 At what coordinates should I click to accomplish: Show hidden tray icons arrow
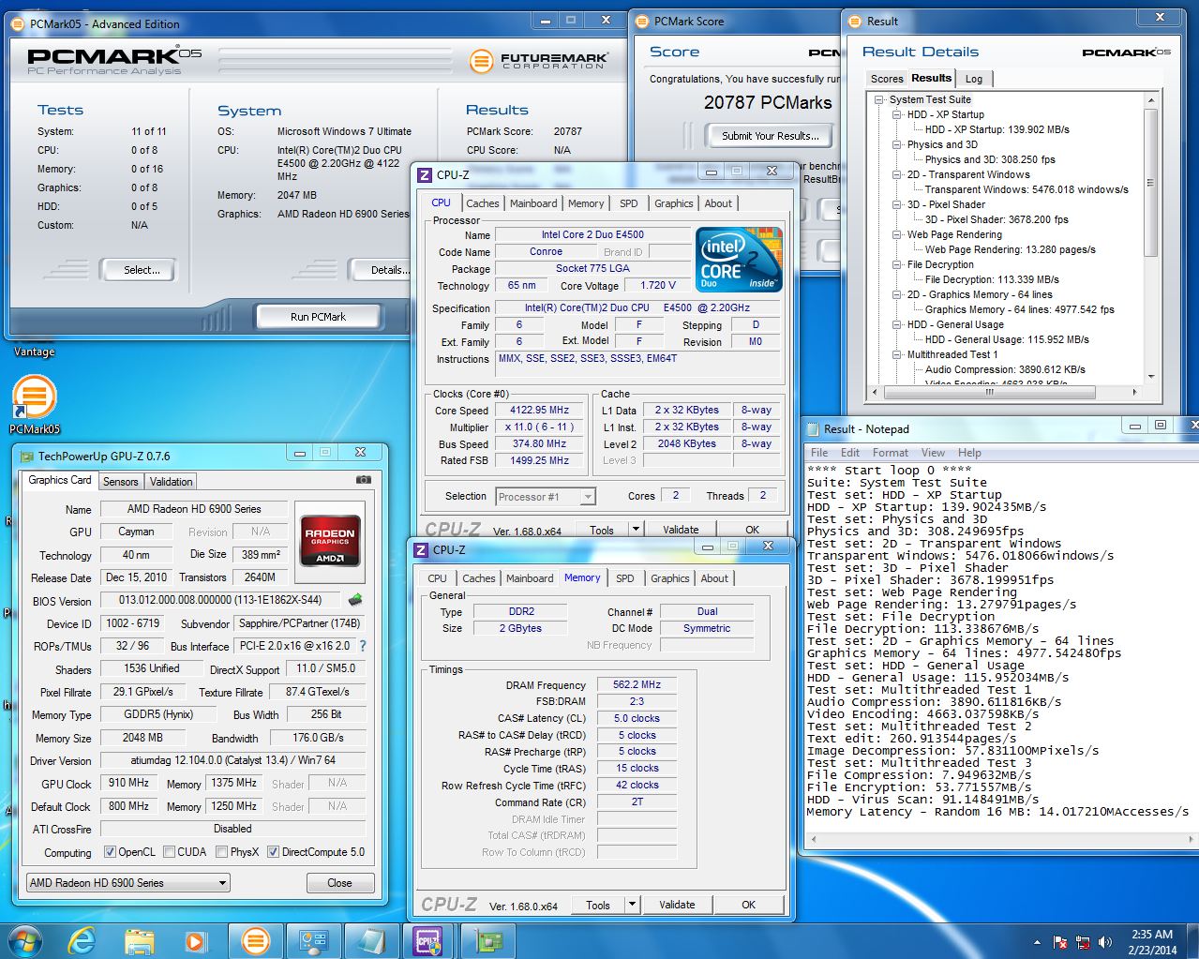[x=1037, y=942]
